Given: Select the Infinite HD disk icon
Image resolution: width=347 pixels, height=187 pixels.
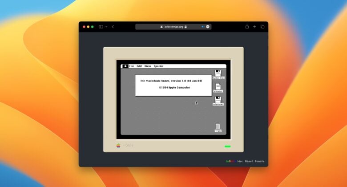Looking at the screenshot, I should [x=218, y=101].
